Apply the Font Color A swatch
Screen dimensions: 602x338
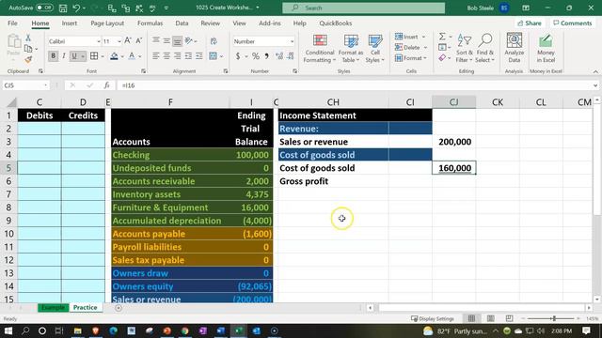click(132, 56)
